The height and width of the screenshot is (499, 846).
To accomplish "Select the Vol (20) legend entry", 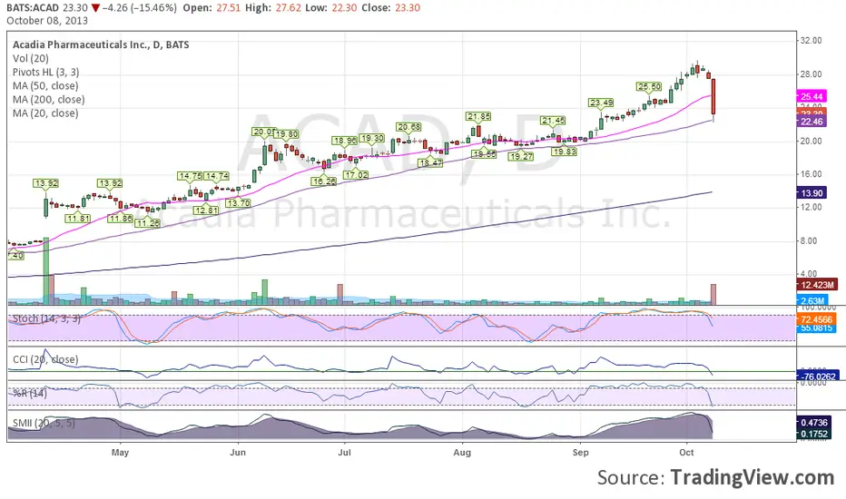I will 31,58.
